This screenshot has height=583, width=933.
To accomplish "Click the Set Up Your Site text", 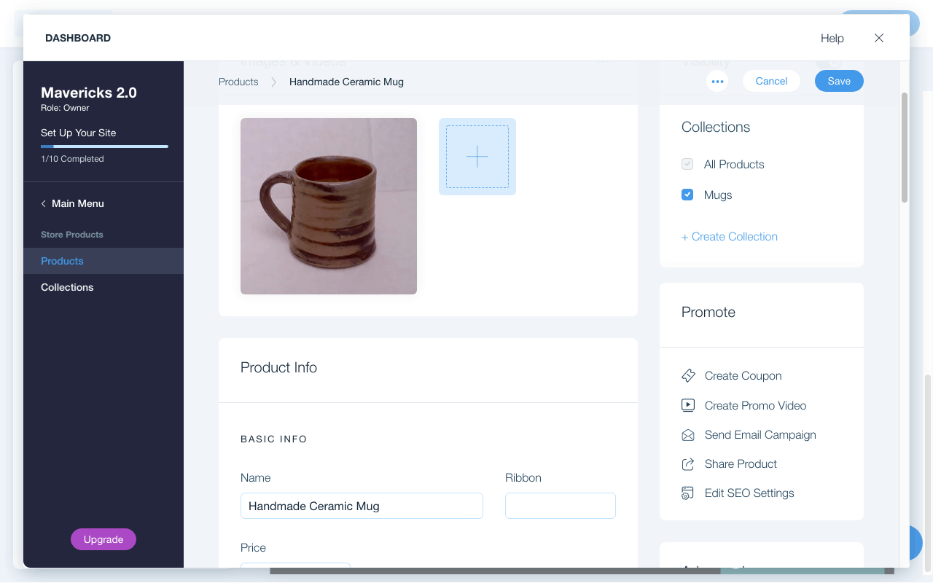I will click(79, 133).
